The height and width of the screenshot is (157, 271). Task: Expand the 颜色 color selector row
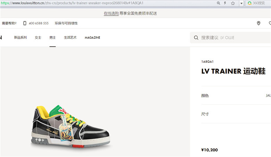point(236,95)
